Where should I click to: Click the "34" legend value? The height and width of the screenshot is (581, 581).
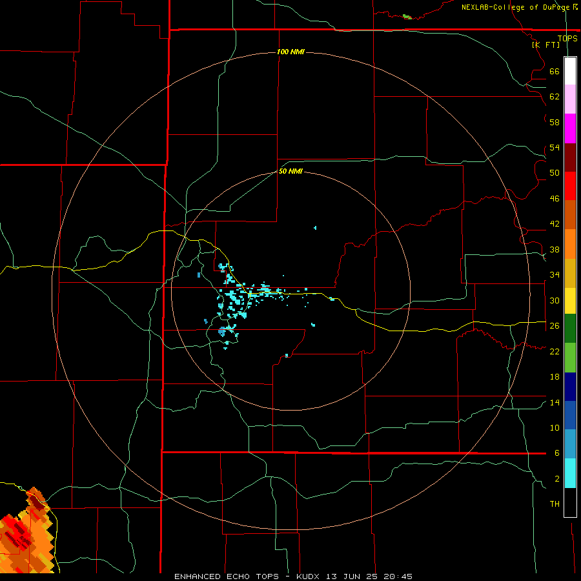coord(555,275)
